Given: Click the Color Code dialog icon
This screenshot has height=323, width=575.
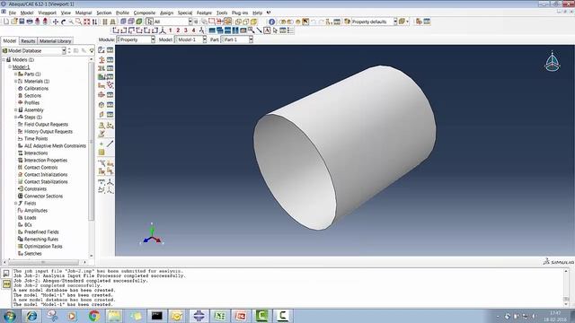Looking at the screenshot, I should pyautogui.click(x=348, y=22).
